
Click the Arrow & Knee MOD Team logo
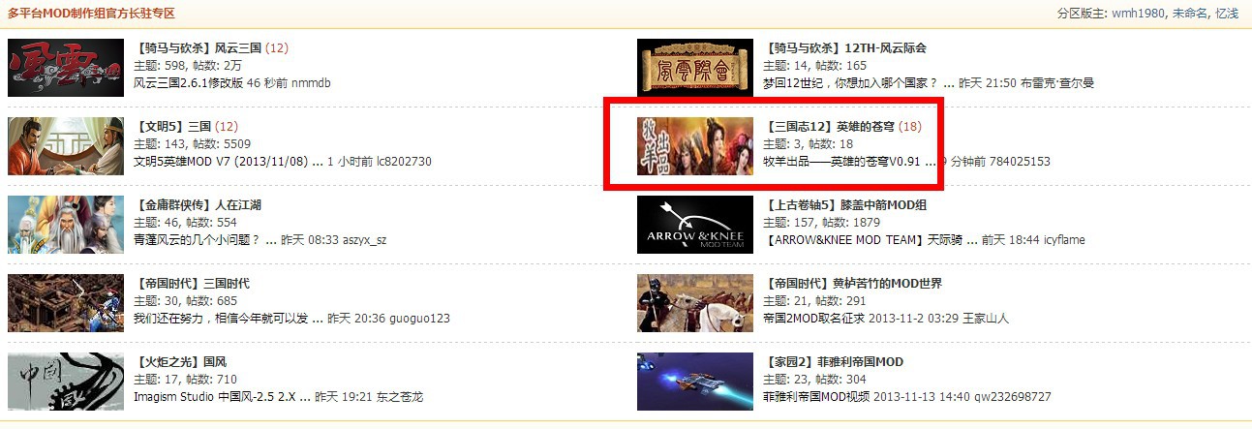695,225
